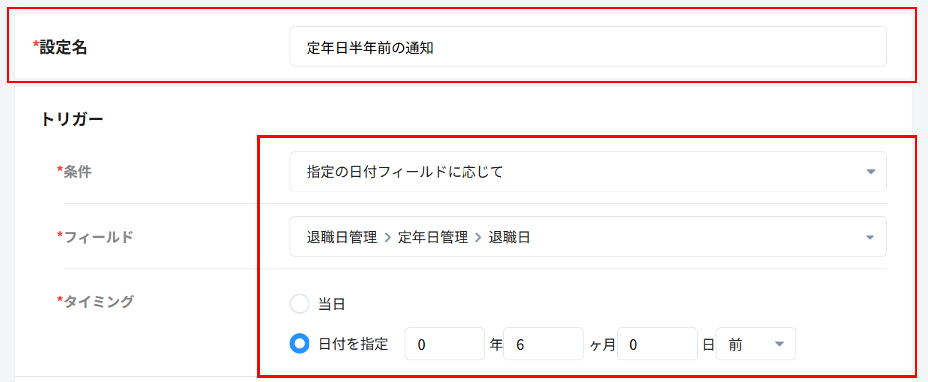Viewport: 928px width, 382px height.
Task: Click the chevron after 退職日管理
Action: coord(388,238)
